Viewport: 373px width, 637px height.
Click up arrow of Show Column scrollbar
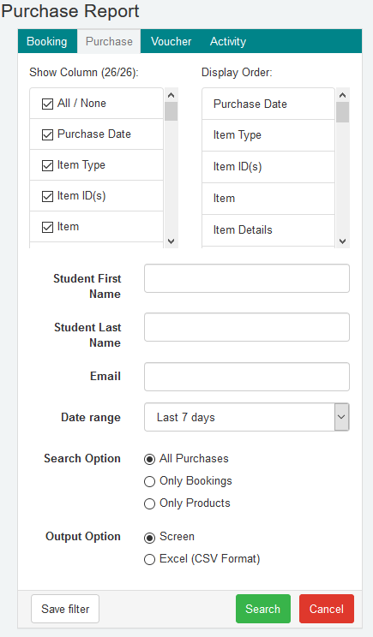tap(171, 95)
